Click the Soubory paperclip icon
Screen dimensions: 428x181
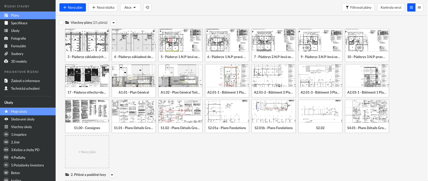[x=6, y=54]
